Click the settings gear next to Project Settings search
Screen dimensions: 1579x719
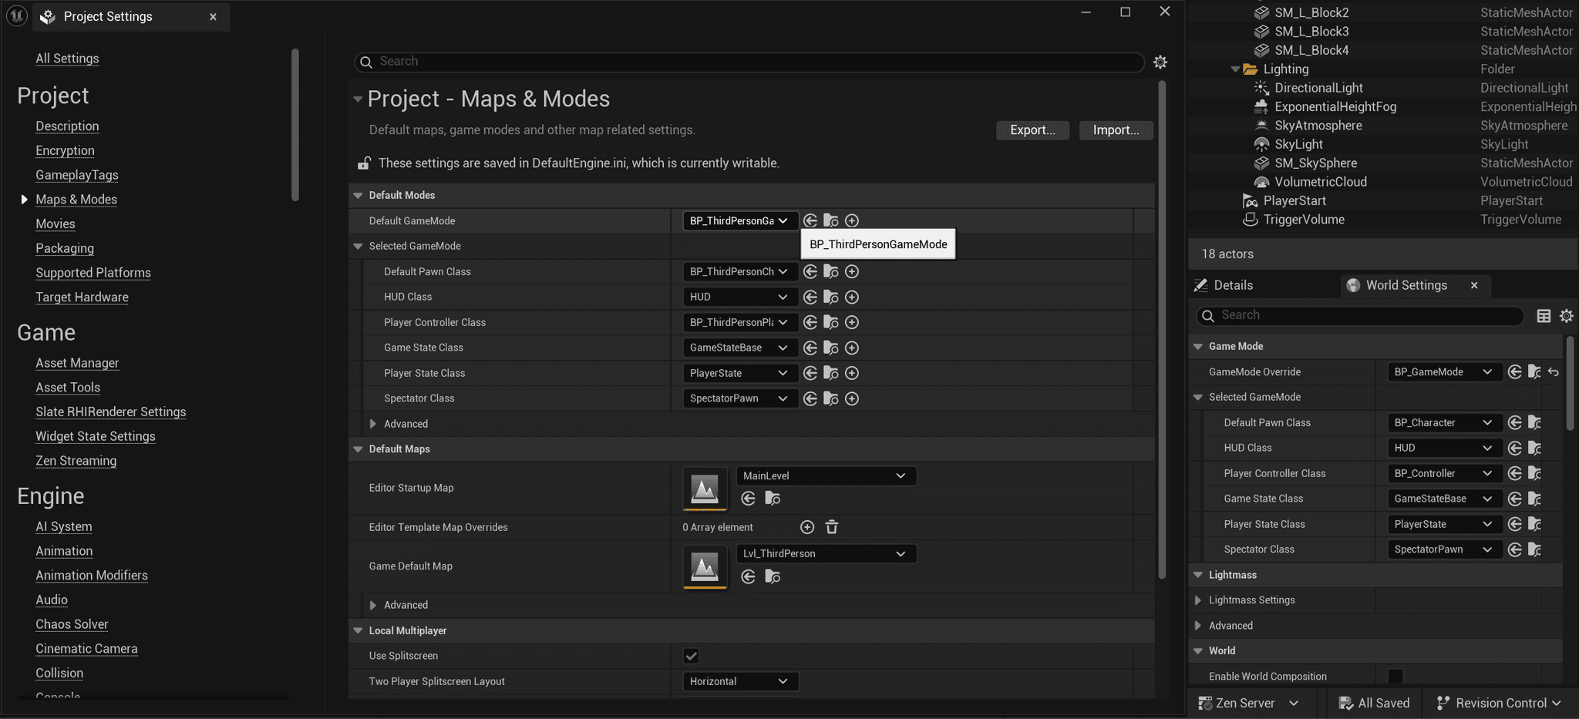(x=1160, y=62)
